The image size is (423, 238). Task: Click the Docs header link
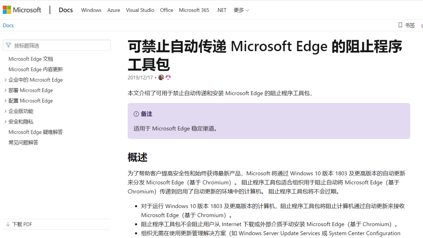click(x=66, y=10)
